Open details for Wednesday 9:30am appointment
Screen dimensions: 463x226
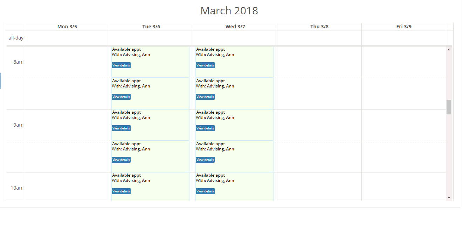[205, 160]
